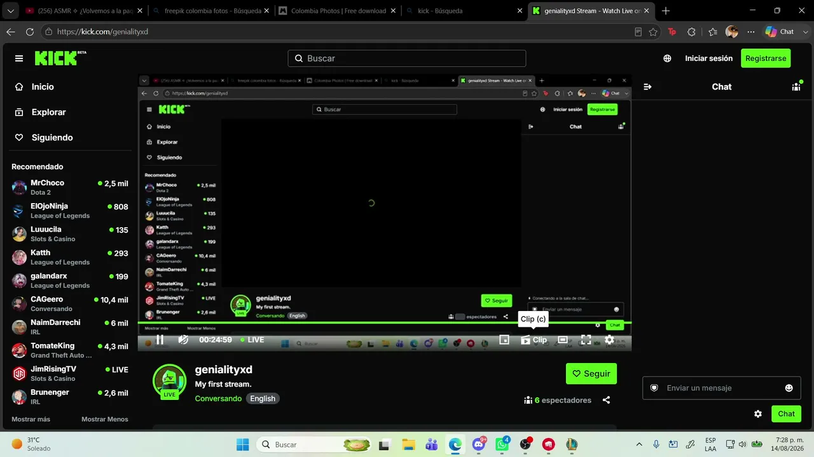The width and height of the screenshot is (814, 457).
Task: Visit galandarx's channel
Action: 70,281
